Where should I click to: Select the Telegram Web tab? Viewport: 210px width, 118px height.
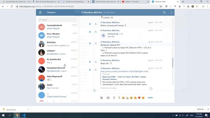(165, 2)
